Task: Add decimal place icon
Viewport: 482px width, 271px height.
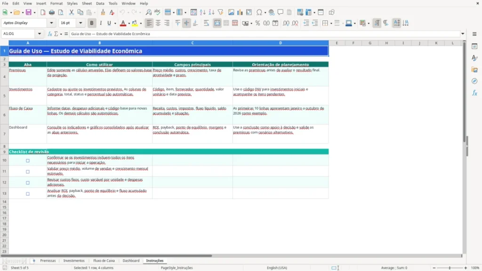Action: pyautogui.click(x=286, y=23)
